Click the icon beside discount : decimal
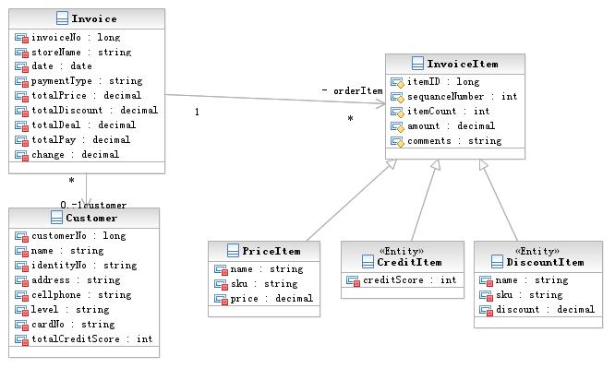The width and height of the screenshot is (615, 368). pyautogui.click(x=486, y=311)
